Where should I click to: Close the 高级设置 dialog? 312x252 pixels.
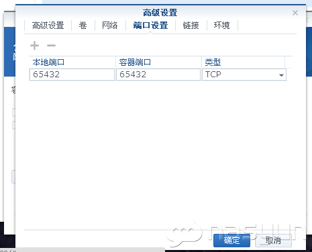click(295, 13)
